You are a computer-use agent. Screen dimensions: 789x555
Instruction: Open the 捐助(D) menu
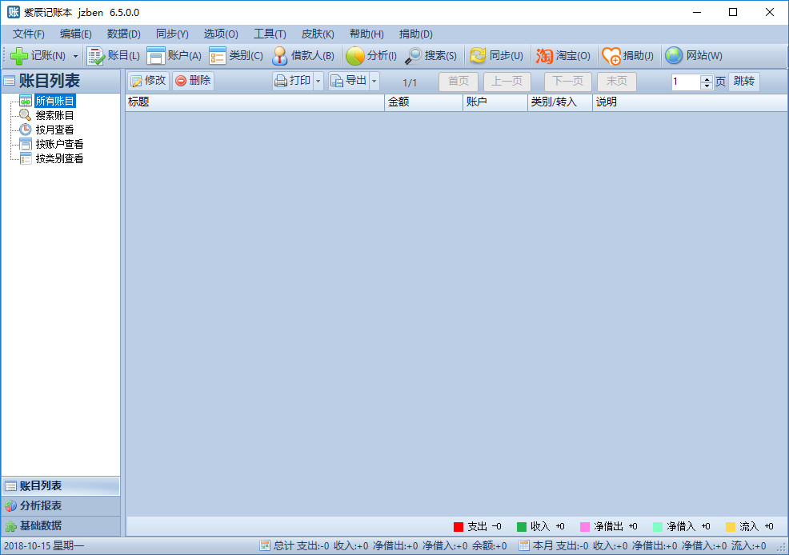coord(415,34)
